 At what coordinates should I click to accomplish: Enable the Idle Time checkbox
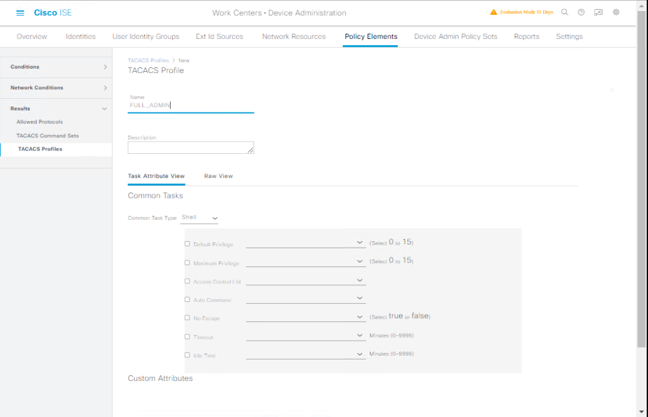coord(187,355)
